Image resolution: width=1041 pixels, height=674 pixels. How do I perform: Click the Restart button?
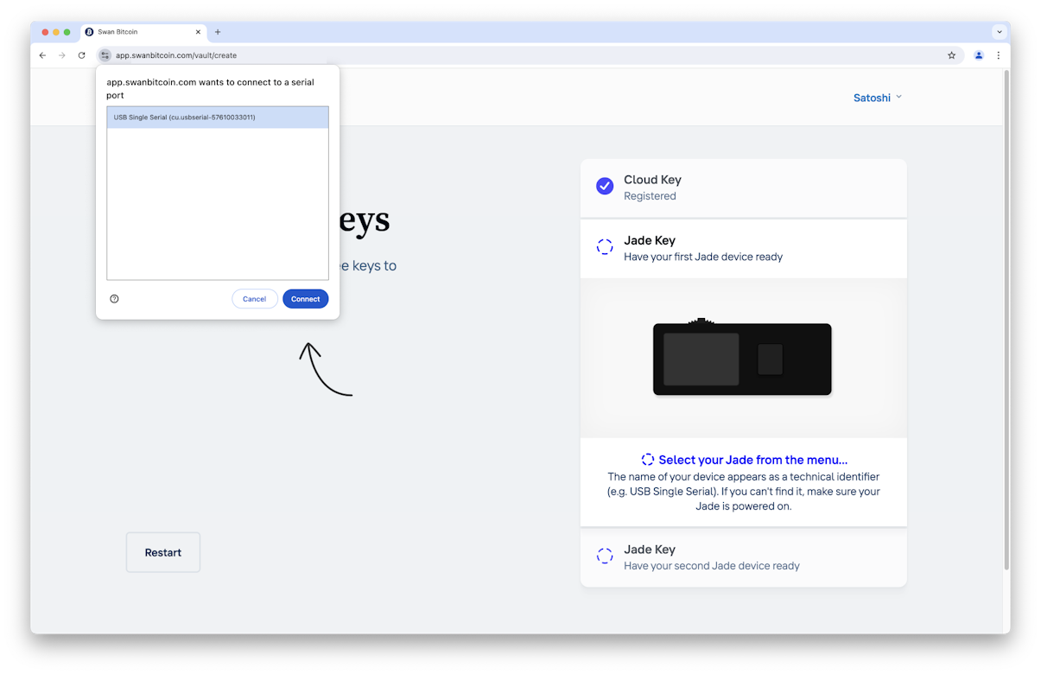click(163, 552)
